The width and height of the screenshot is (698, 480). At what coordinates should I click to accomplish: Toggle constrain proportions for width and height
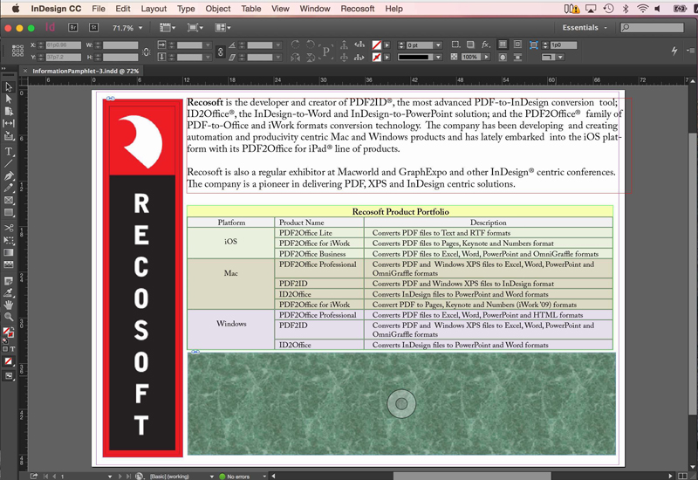pos(146,51)
